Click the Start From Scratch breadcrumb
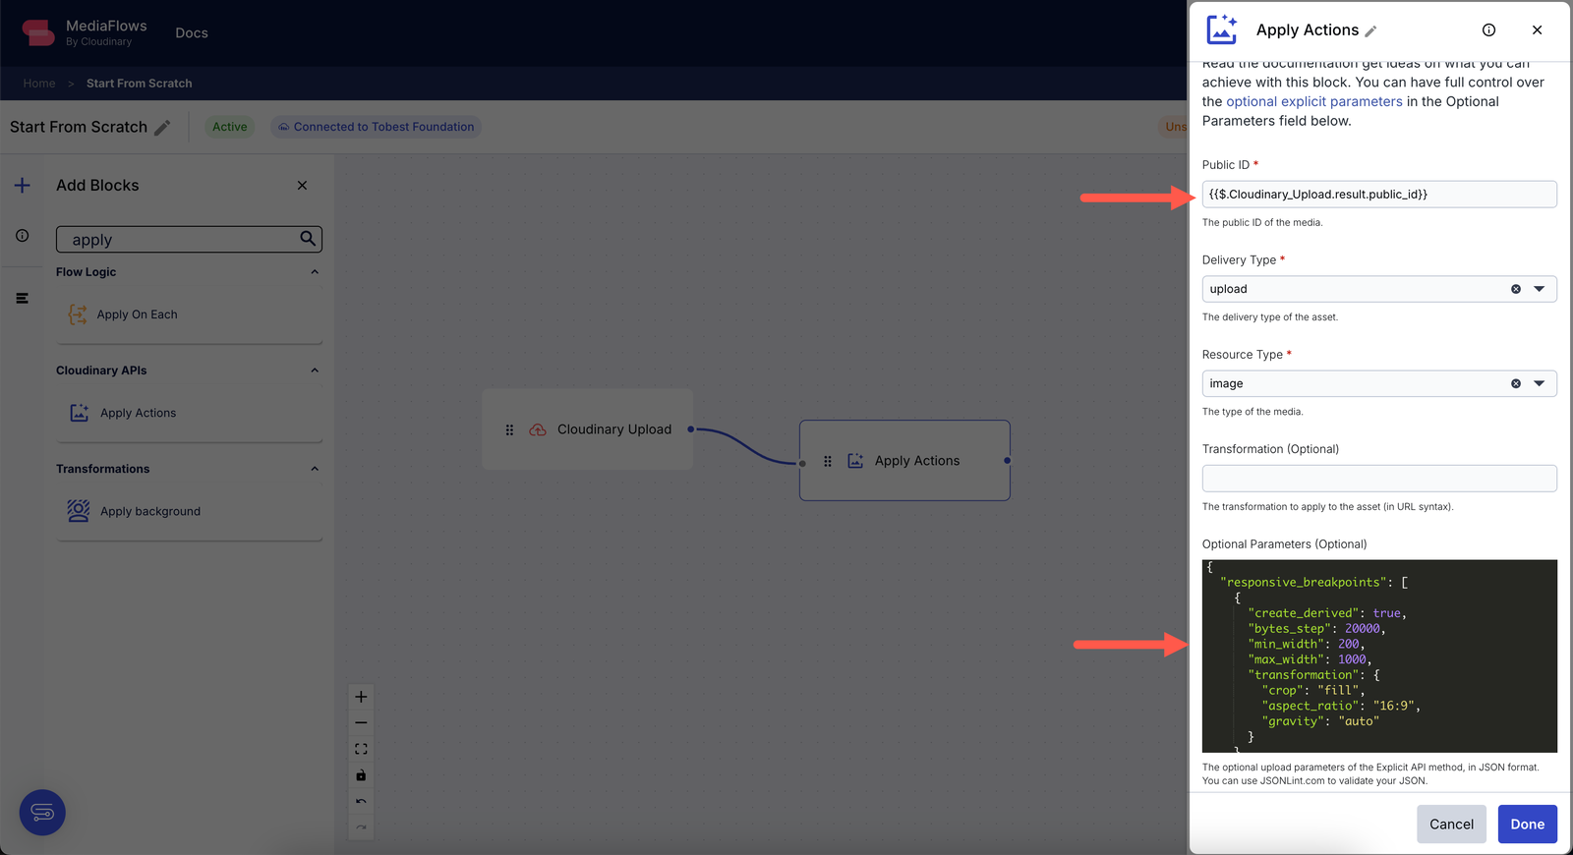 (x=140, y=84)
